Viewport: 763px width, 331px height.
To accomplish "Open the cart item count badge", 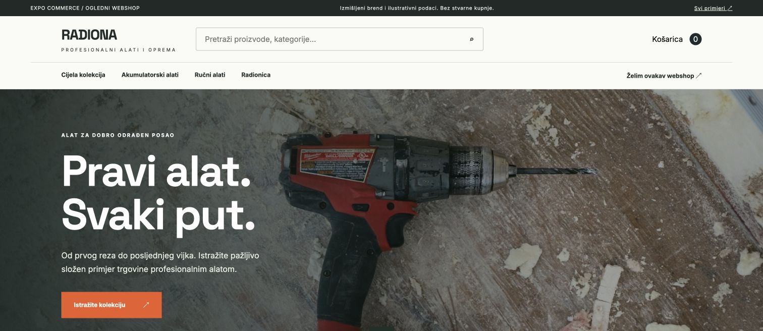I will (x=695, y=39).
